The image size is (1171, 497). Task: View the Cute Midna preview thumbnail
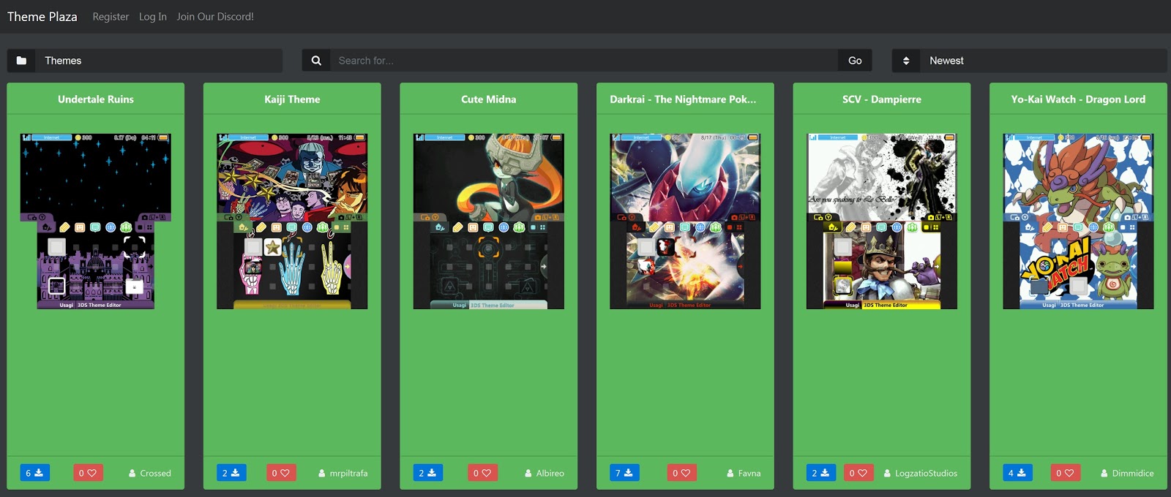point(489,221)
